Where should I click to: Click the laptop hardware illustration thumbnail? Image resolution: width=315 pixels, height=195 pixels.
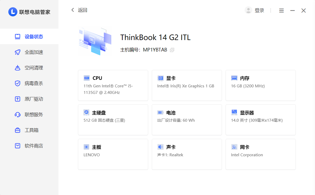(95, 42)
